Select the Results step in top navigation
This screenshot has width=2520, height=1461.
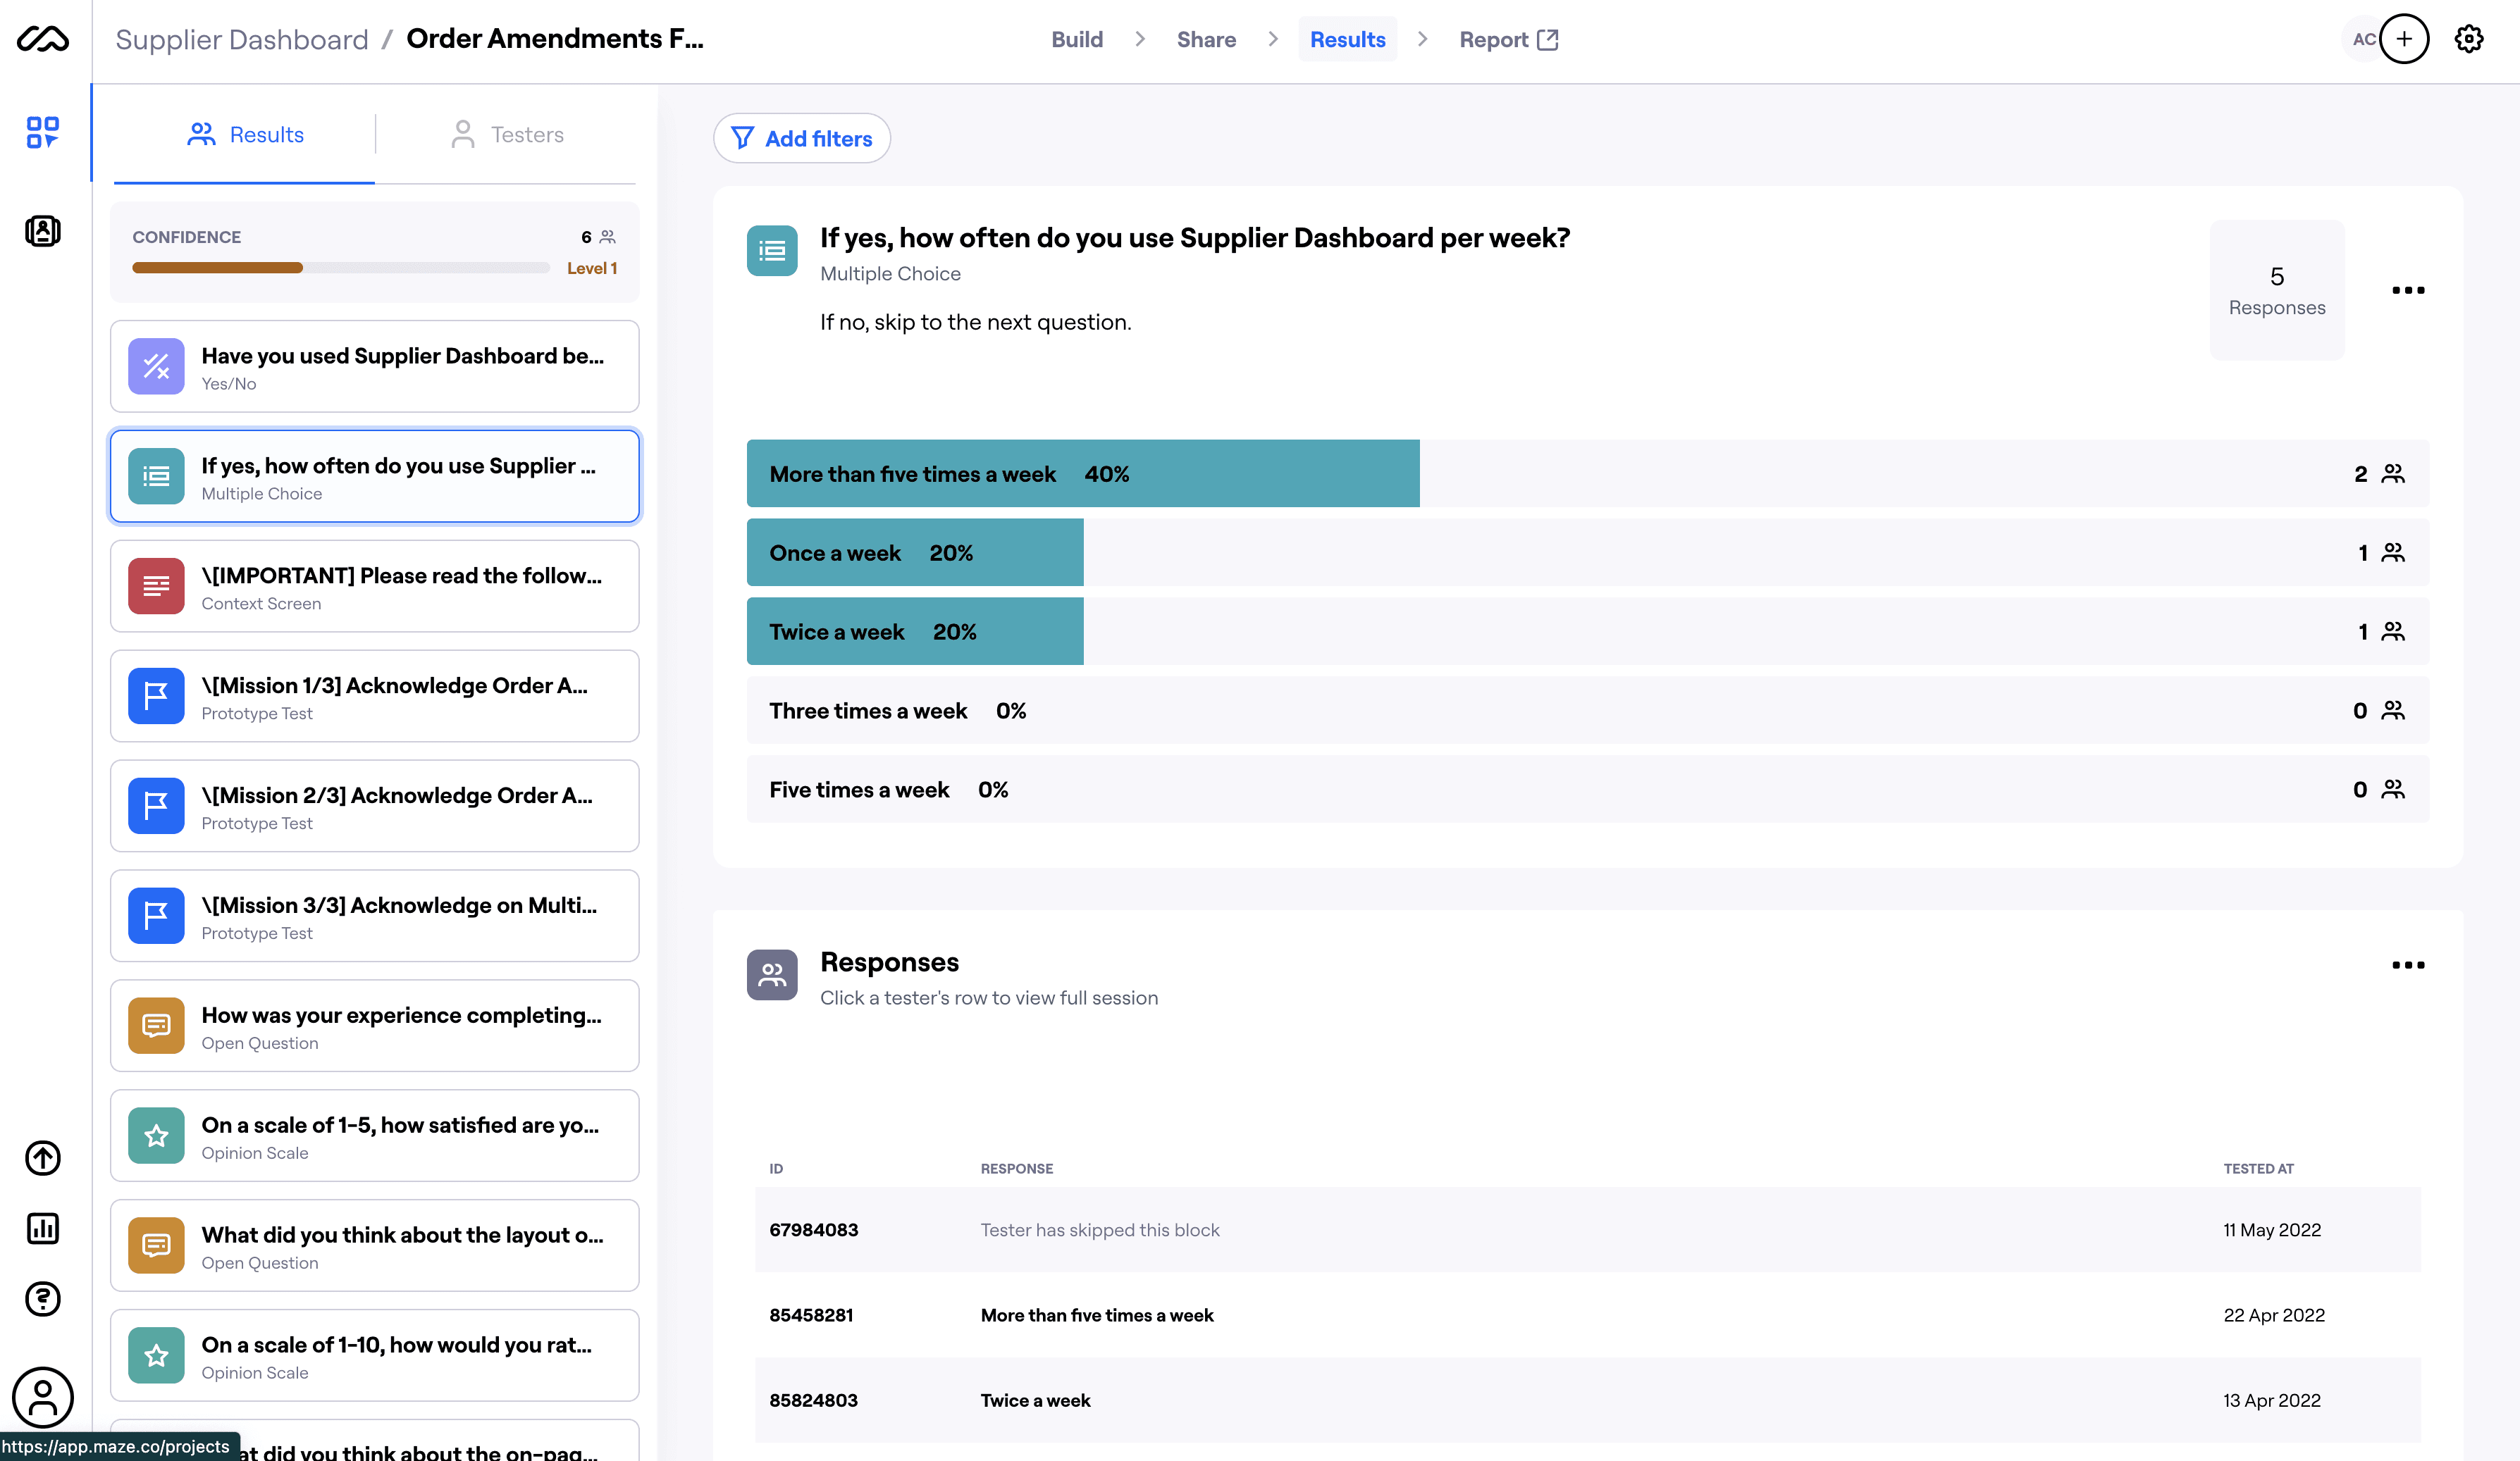tap(1347, 39)
